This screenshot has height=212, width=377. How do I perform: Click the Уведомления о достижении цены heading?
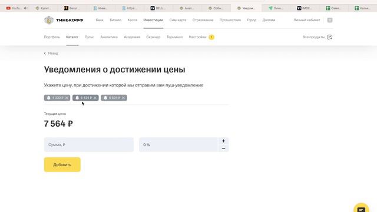[x=114, y=69]
